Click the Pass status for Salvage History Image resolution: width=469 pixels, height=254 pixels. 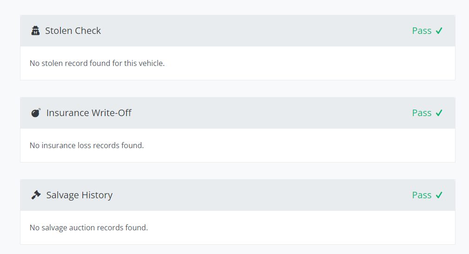[x=422, y=195]
